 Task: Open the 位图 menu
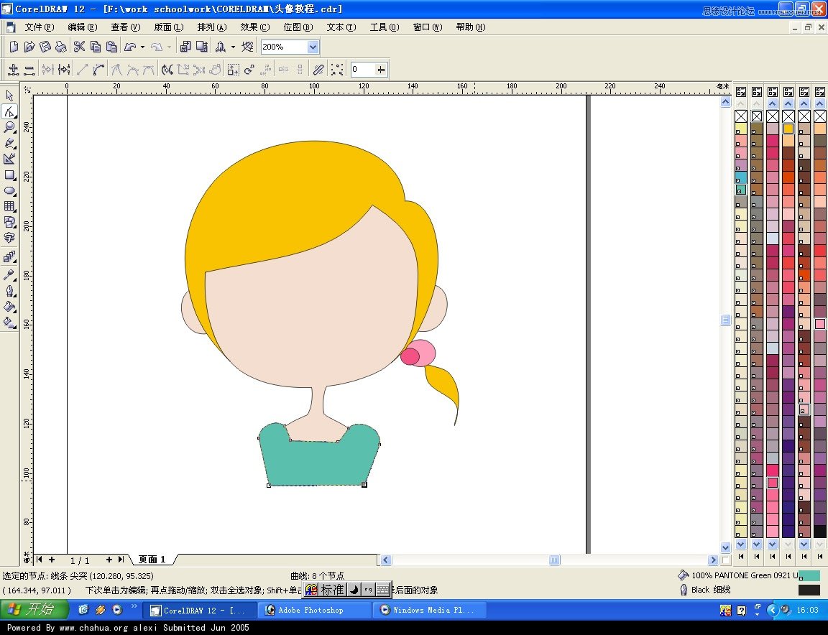298,27
